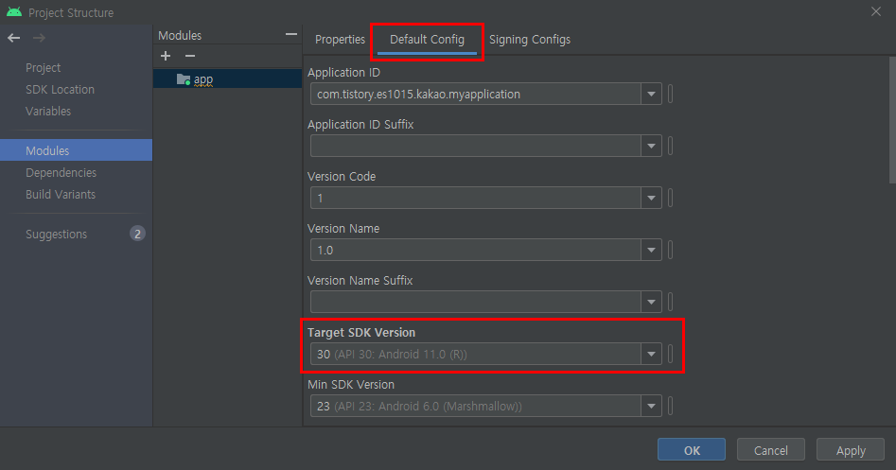The image size is (896, 470).
Task: Click the Modules panel header text
Action: pyautogui.click(x=180, y=35)
